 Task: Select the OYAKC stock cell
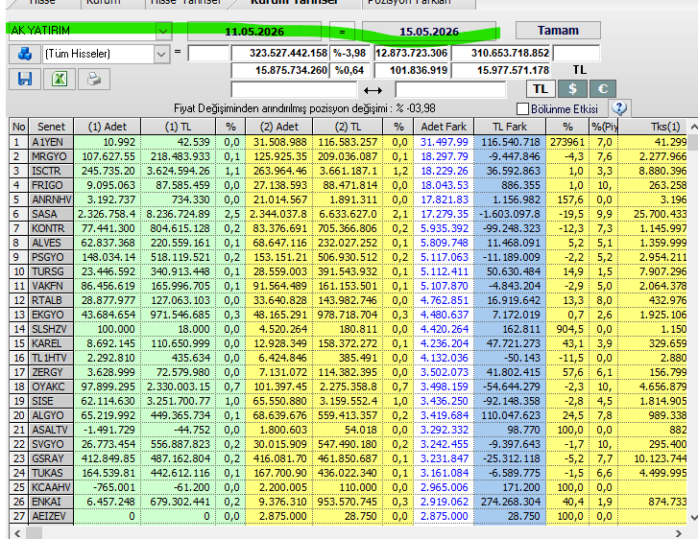coord(51,387)
